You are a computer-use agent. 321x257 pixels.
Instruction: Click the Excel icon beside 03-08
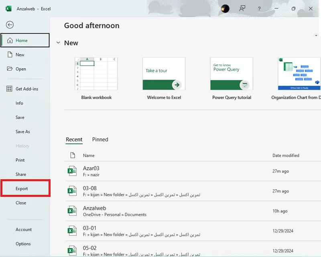pos(72,191)
